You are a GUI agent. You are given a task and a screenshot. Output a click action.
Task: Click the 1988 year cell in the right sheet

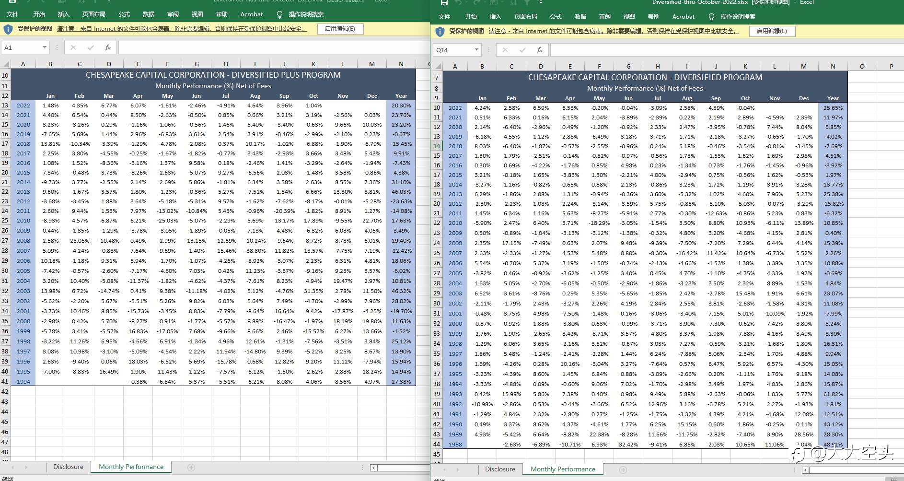click(455, 445)
